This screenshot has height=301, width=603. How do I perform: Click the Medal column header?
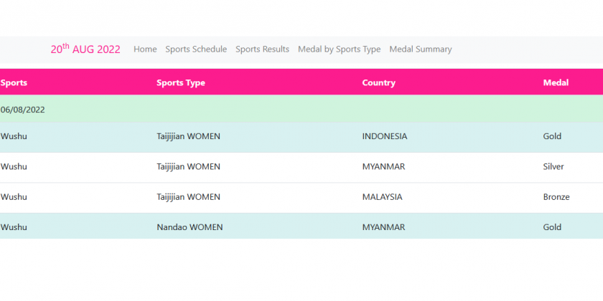556,83
